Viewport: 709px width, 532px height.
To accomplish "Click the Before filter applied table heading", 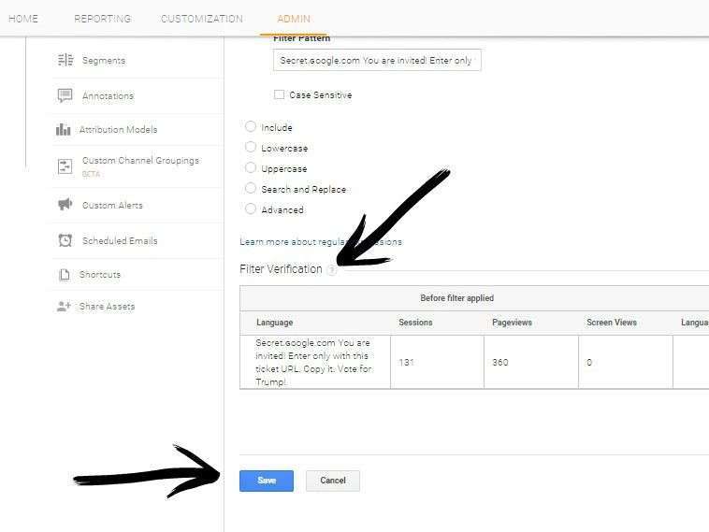I will pyautogui.click(x=456, y=298).
